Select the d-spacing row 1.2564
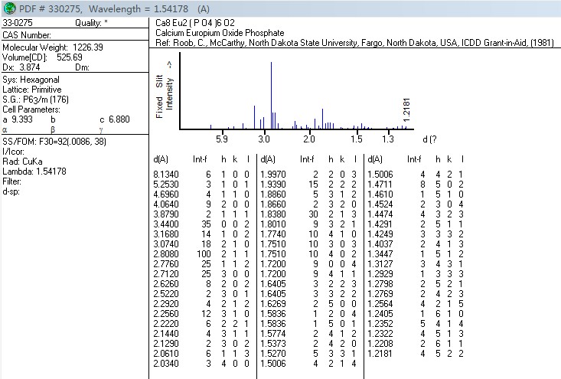561x379 pixels. click(x=416, y=304)
